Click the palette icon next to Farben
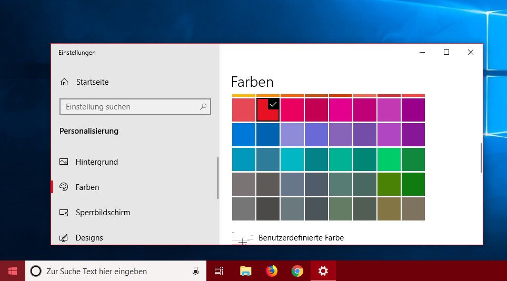507x281 pixels. click(x=64, y=187)
